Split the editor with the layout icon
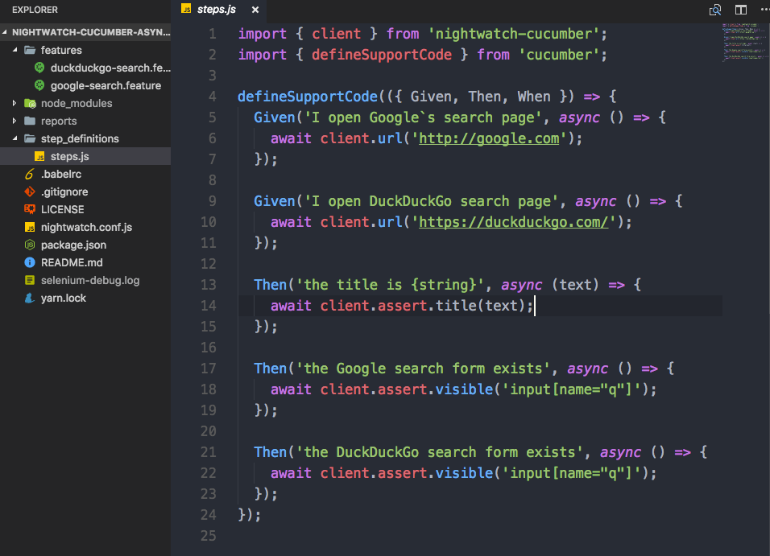Viewport: 770px width, 556px height. (740, 10)
